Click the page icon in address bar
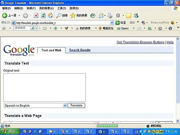This screenshot has width=180, height=135. point(14,23)
